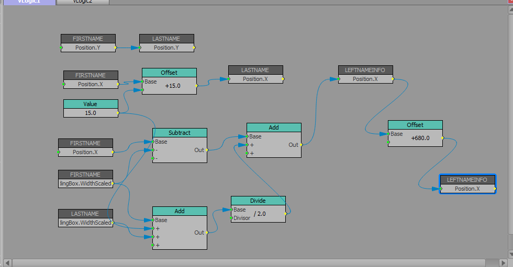Click the +680.0 offset value

point(420,138)
